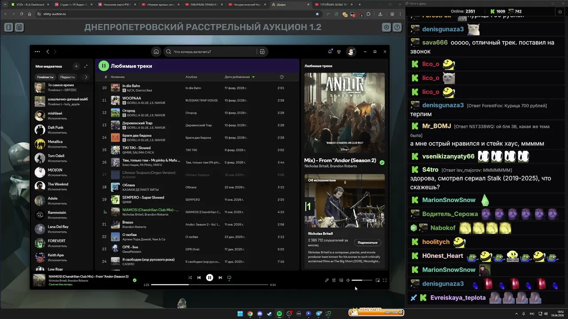Click now-playing thumbnail in bottom bar
The image size is (568, 319).
click(39, 280)
